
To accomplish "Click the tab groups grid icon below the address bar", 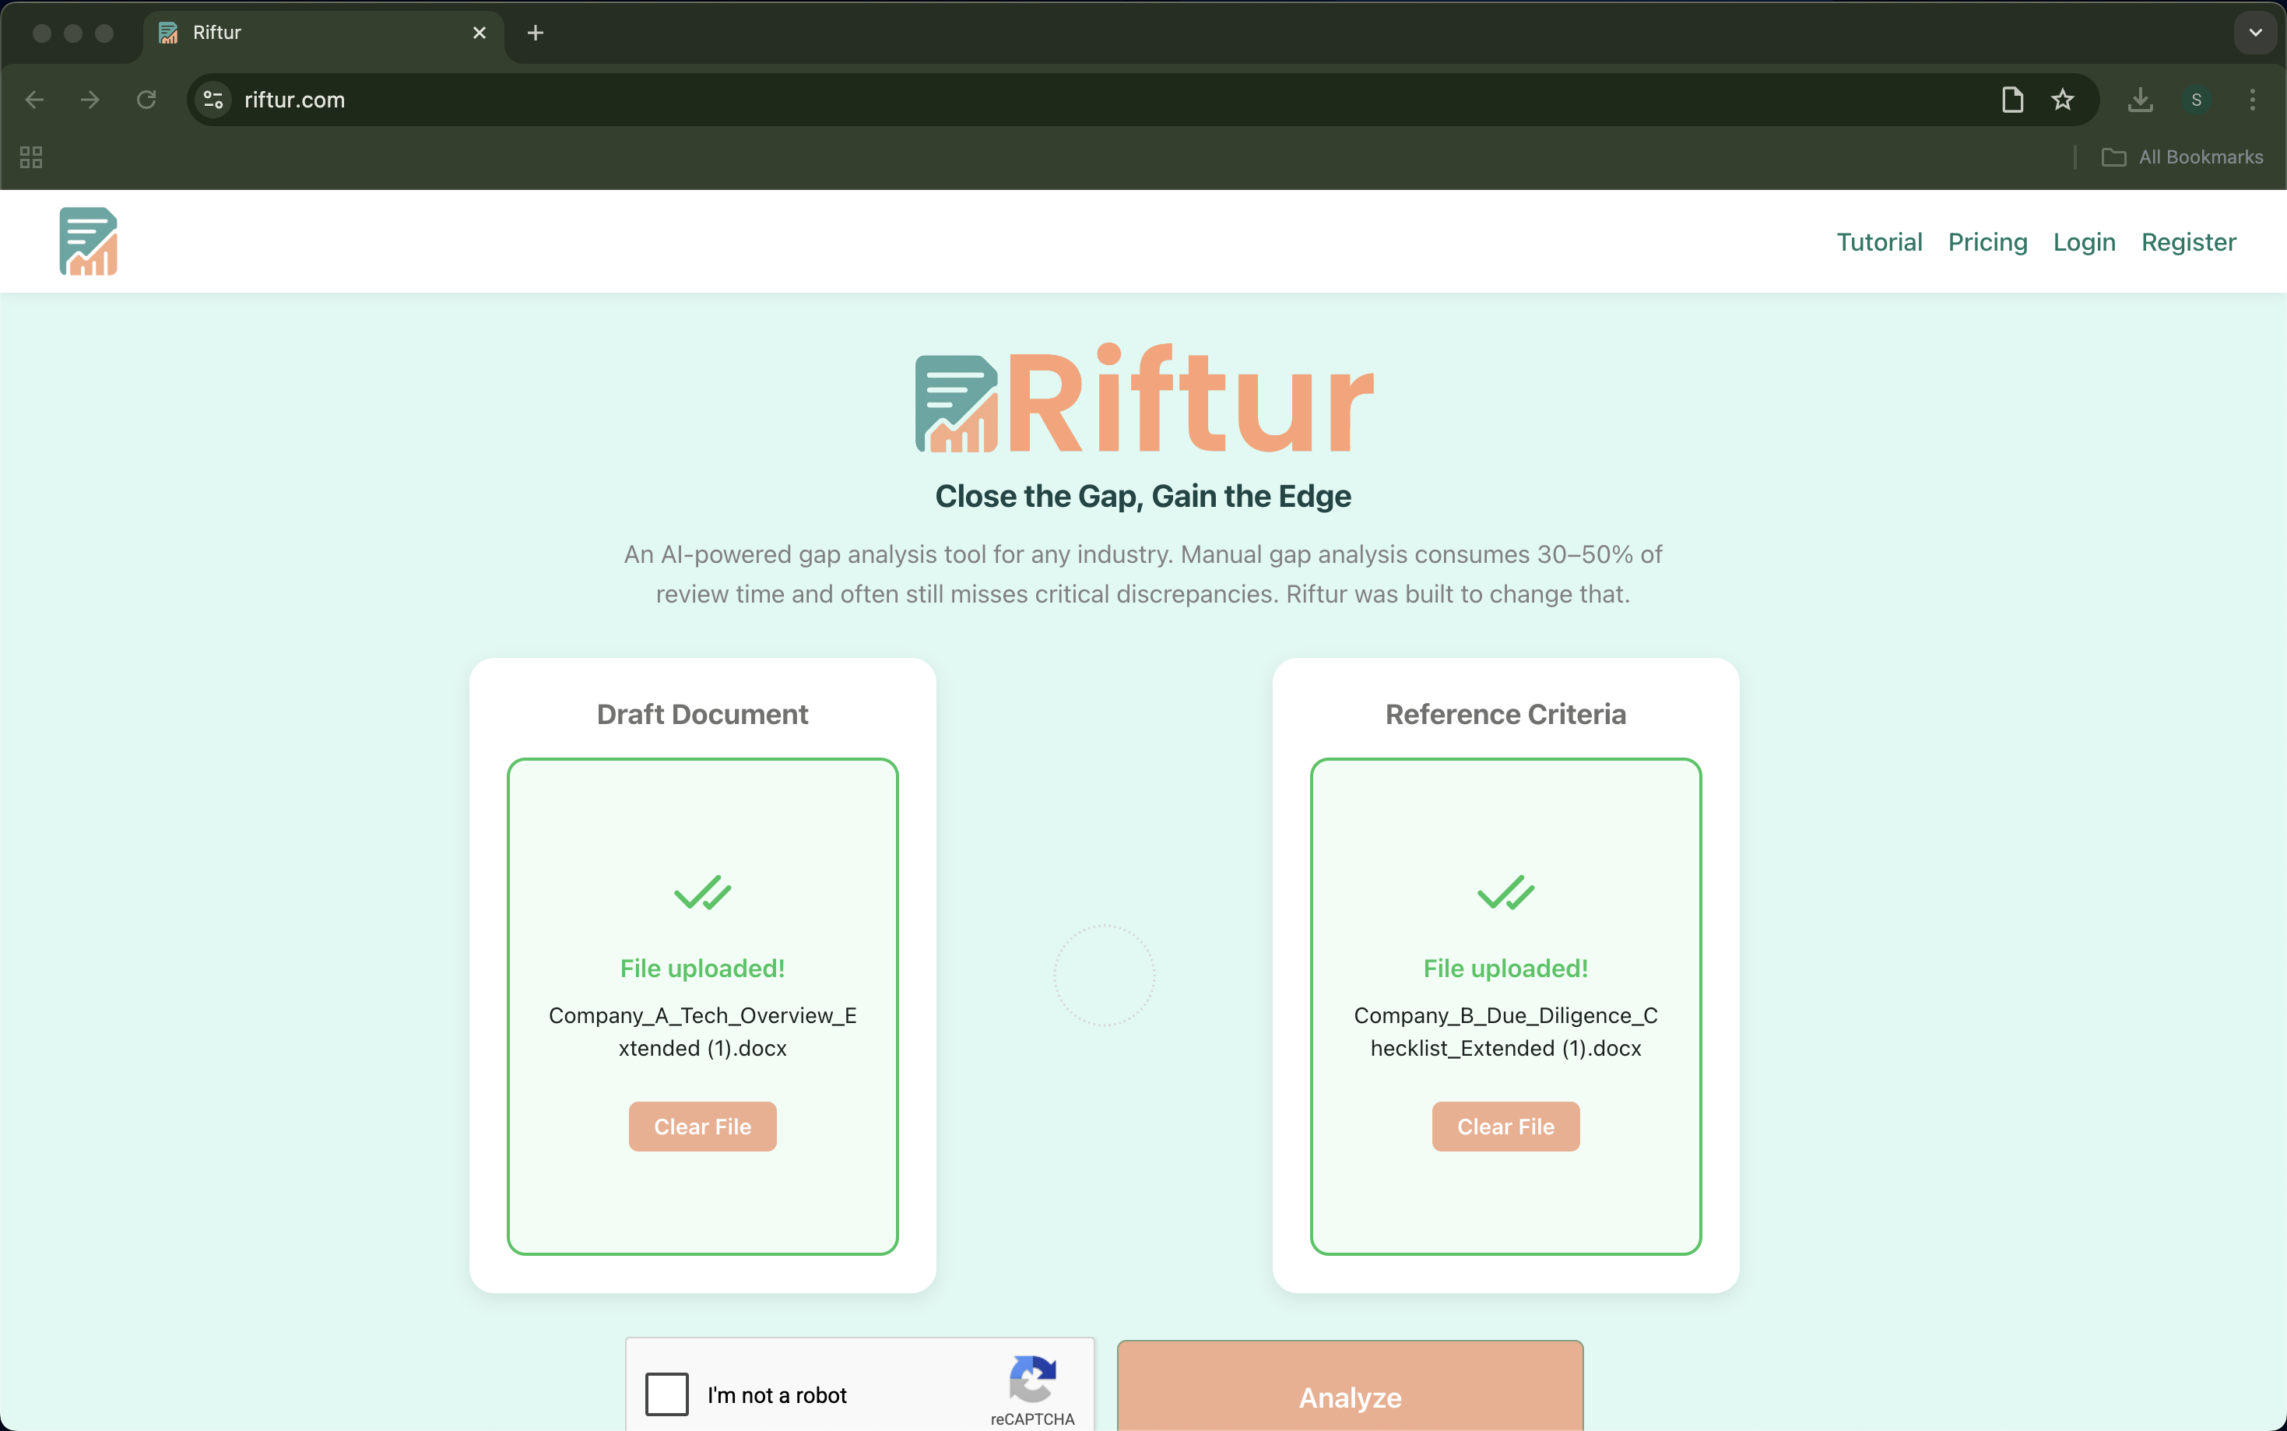I will pos(30,156).
